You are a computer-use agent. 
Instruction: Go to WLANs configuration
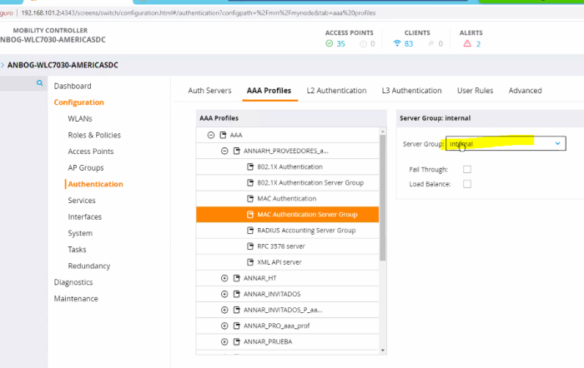click(x=80, y=119)
